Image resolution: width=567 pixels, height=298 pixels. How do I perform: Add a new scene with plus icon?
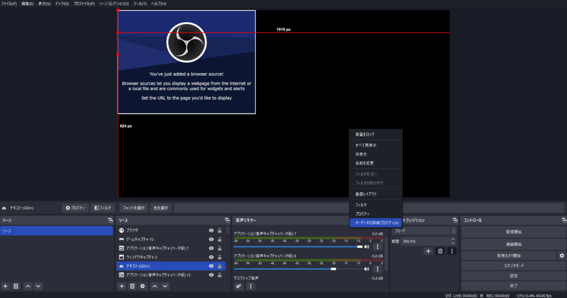coord(6,286)
